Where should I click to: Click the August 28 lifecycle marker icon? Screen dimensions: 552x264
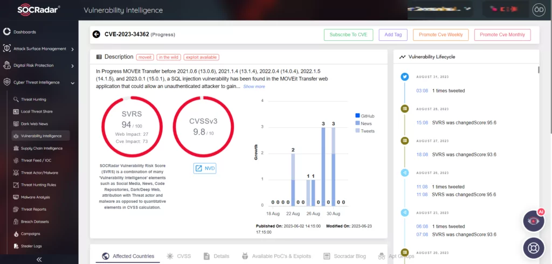click(x=405, y=109)
